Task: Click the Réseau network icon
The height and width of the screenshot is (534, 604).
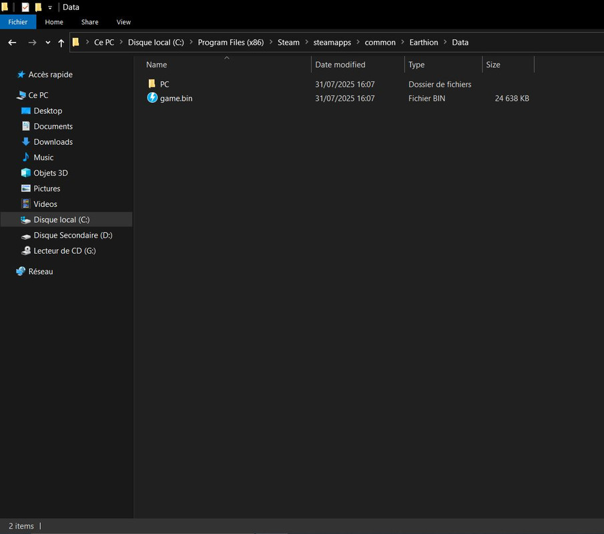Action: point(21,271)
